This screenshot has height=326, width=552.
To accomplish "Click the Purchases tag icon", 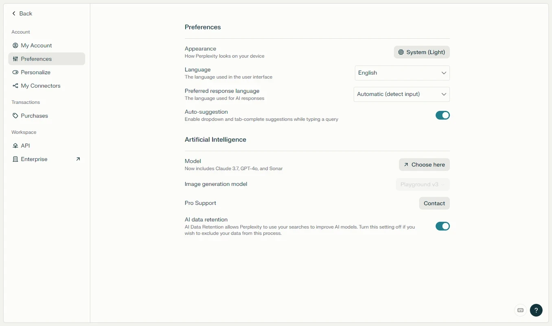I will coord(15,116).
